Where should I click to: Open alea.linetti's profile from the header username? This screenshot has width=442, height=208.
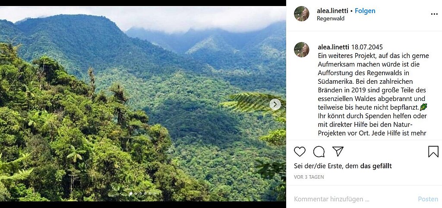333,11
